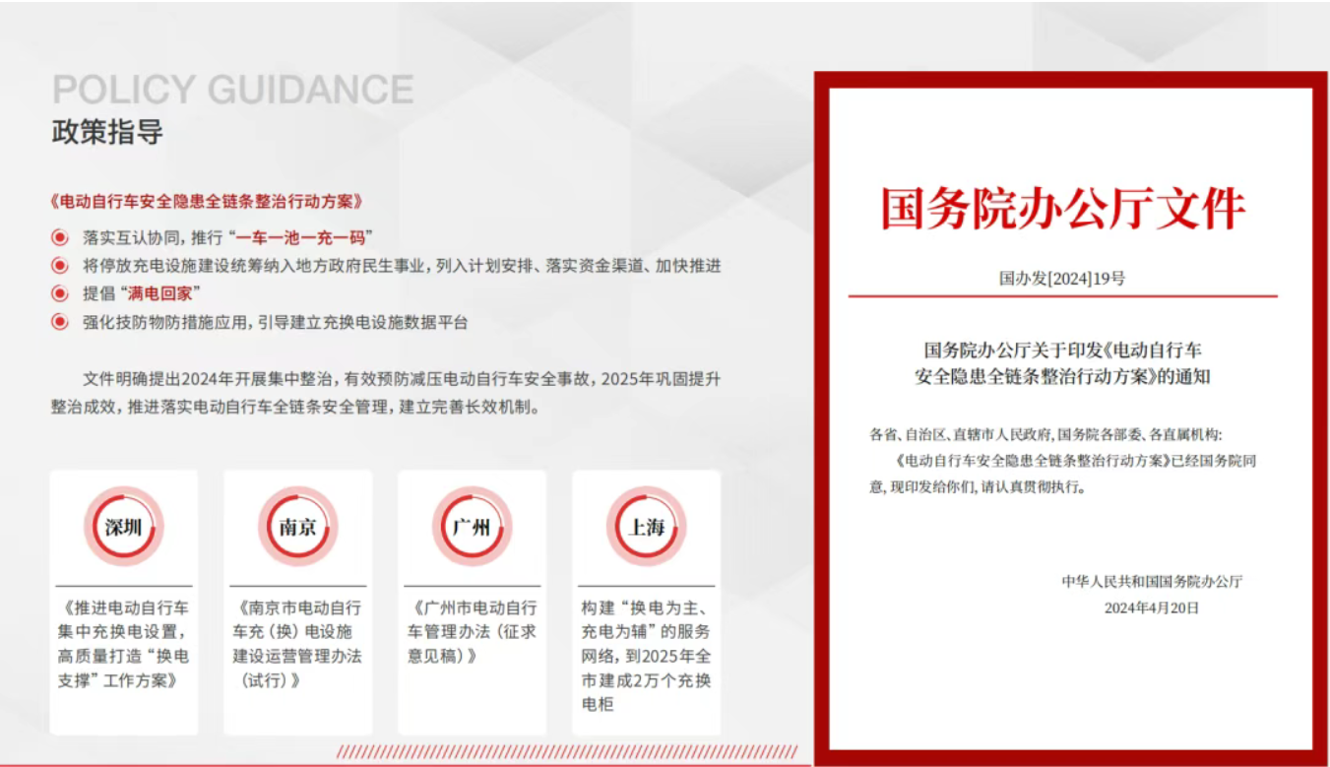Click the POLICY GUIDANCE heading
Image resolution: width=1330 pixels, height=767 pixels.
[x=233, y=90]
